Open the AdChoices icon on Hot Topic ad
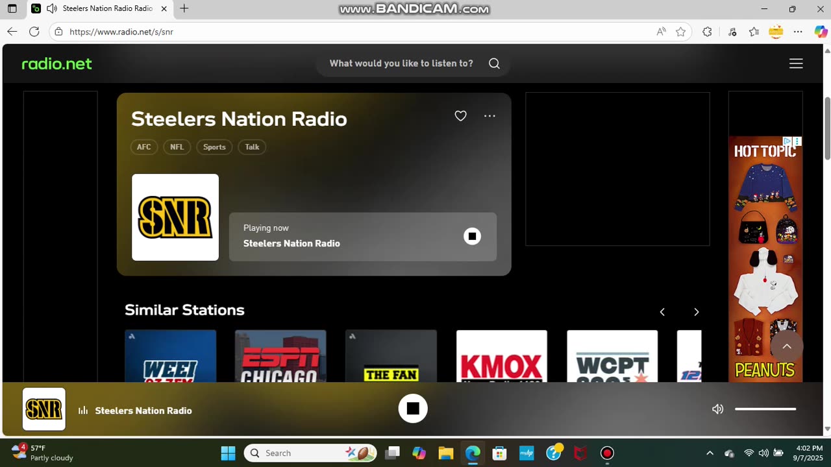 pos(787,141)
